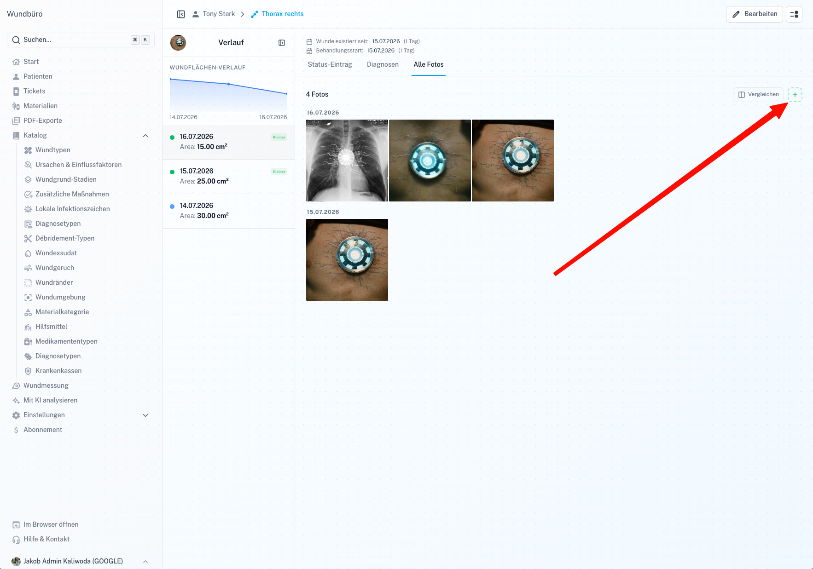Screen dimensions: 813x569
Task: Click the Hilfsmittel icon
Action: 28,327
